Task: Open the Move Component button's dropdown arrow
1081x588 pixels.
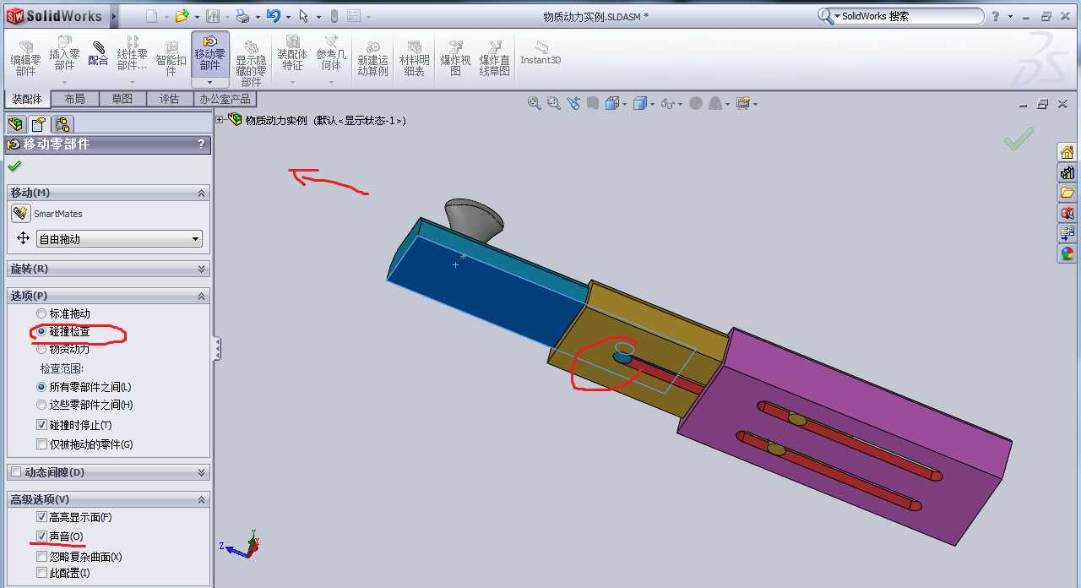Action: coord(210,83)
